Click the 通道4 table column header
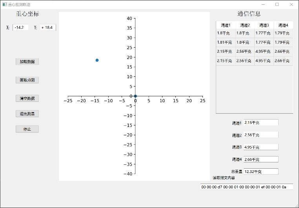Screen dimensions: 299x208 click(x=283, y=25)
